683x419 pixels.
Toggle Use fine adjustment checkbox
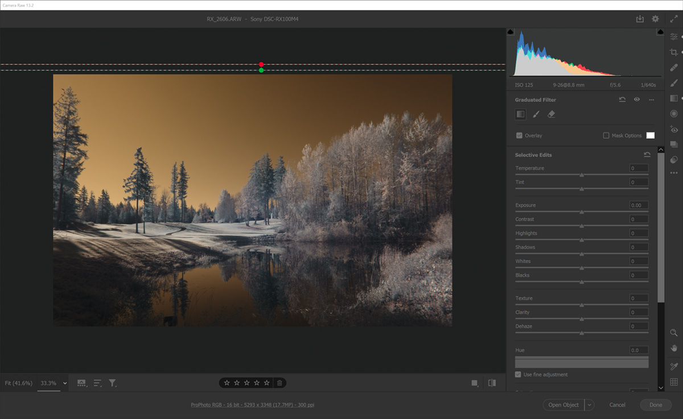pos(518,375)
